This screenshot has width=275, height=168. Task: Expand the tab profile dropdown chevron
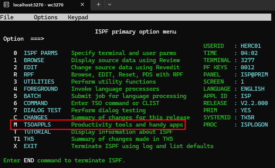coord(110,5)
